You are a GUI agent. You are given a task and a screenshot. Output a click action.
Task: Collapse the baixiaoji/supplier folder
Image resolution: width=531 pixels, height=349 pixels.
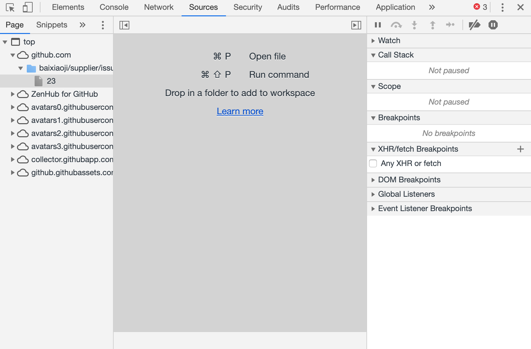(x=21, y=68)
